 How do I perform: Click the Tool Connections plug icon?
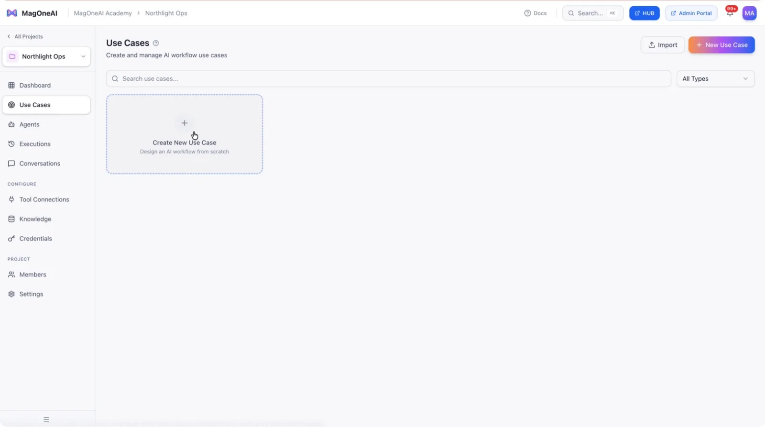click(x=11, y=199)
